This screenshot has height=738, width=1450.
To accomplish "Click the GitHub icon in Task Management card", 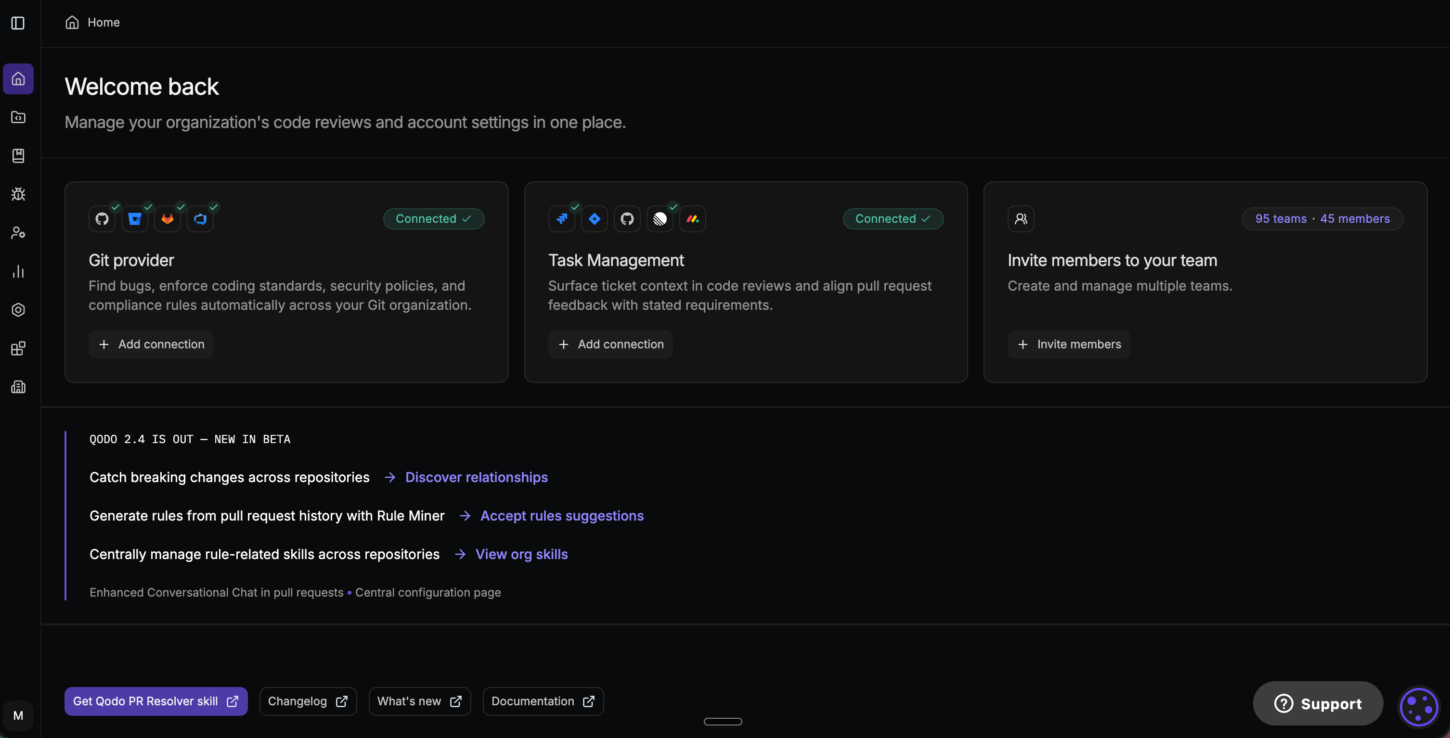I will pos(627,219).
